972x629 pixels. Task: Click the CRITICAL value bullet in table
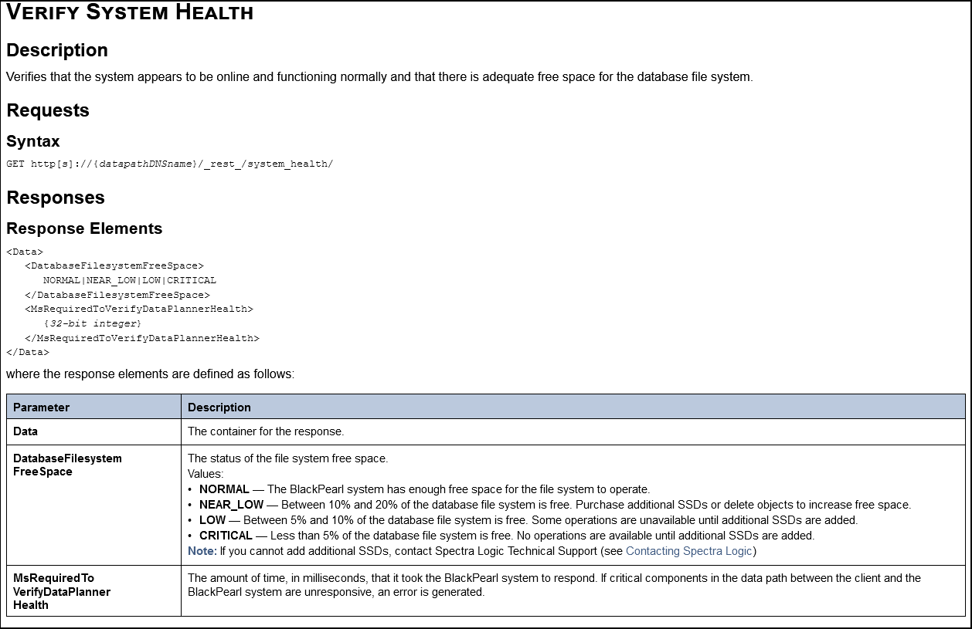point(226,536)
